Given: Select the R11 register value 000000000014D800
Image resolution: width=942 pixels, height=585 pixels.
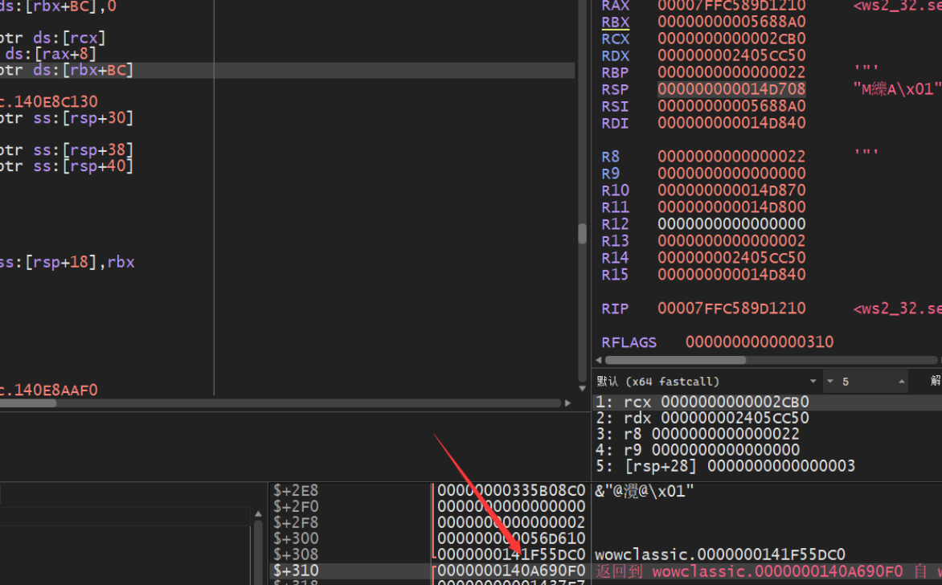Looking at the screenshot, I should (731, 207).
